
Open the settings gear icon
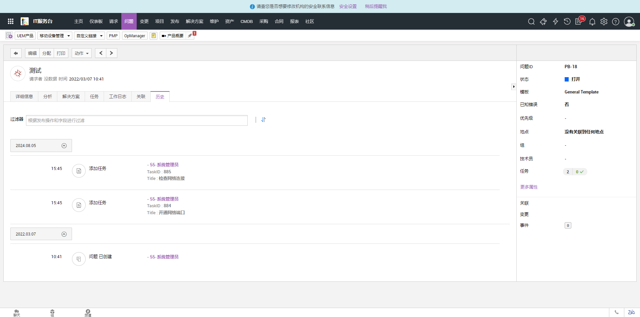pos(604,22)
